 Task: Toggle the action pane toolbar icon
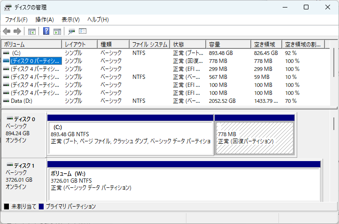click(57, 31)
